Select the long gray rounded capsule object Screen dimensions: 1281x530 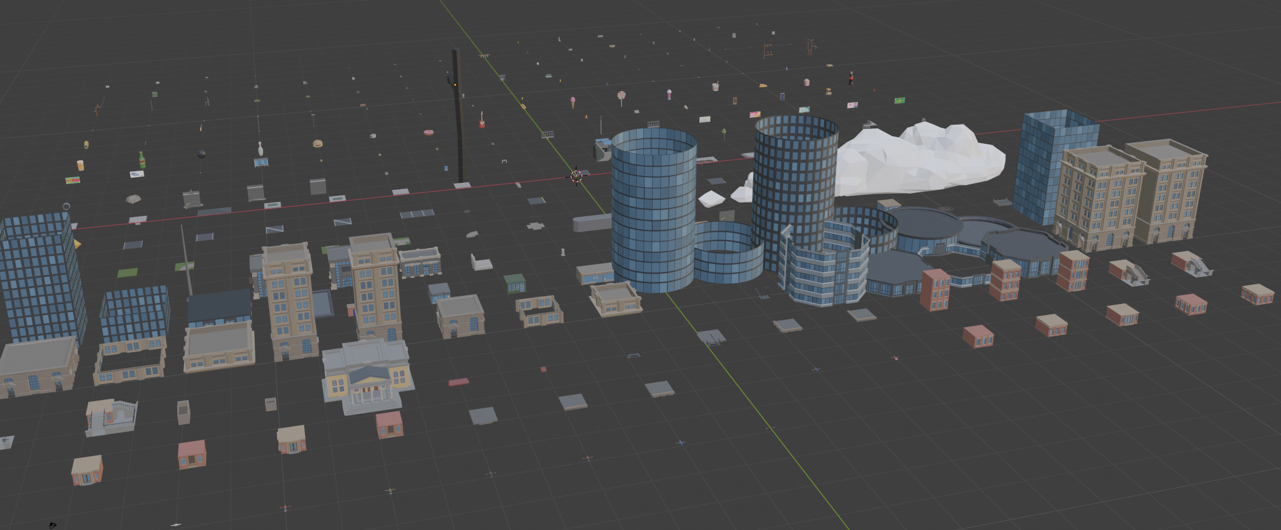tap(592, 223)
